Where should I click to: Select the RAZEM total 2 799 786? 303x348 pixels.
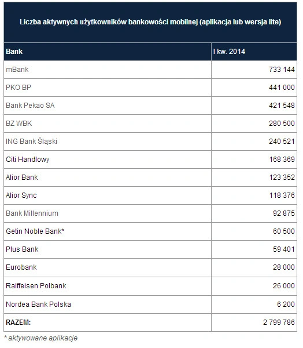(x=279, y=322)
